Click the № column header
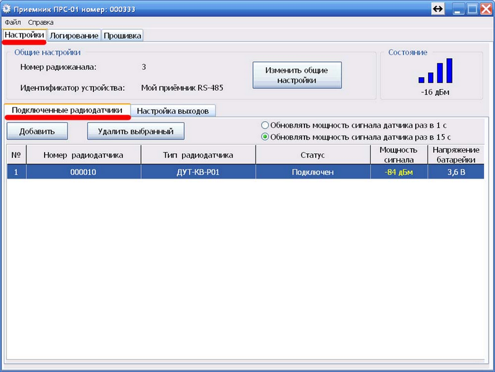495x372 pixels. tap(17, 154)
